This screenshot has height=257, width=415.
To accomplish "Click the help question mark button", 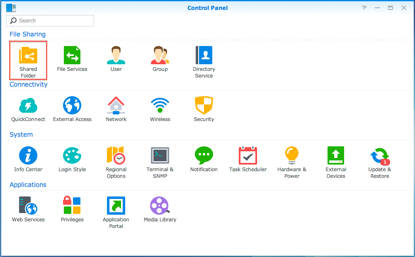I will point(364,8).
